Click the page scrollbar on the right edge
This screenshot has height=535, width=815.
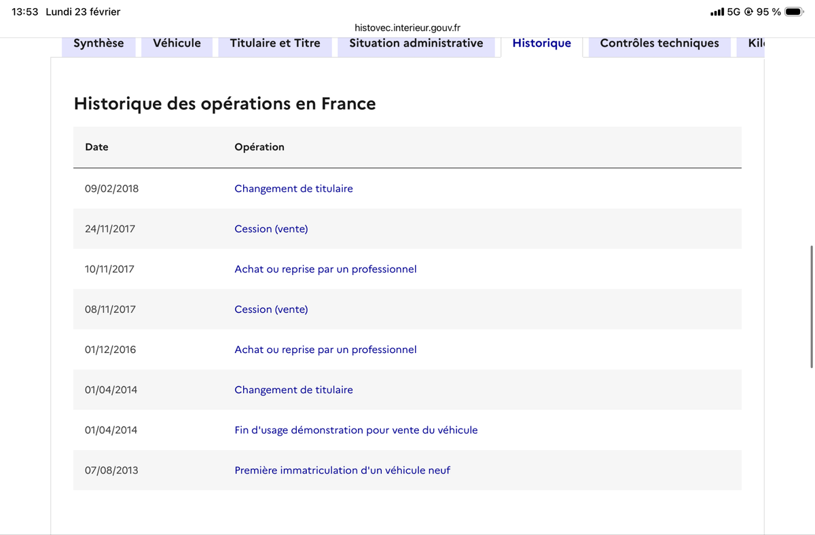[812, 306]
